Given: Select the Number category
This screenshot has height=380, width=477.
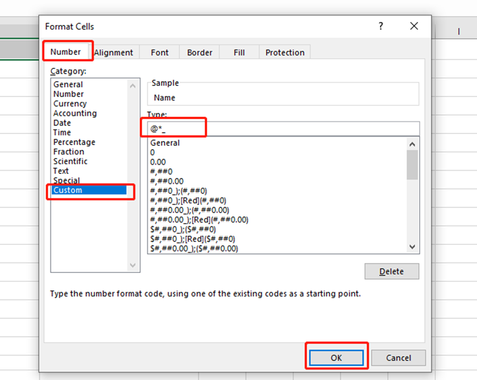Looking at the screenshot, I should (x=68, y=94).
